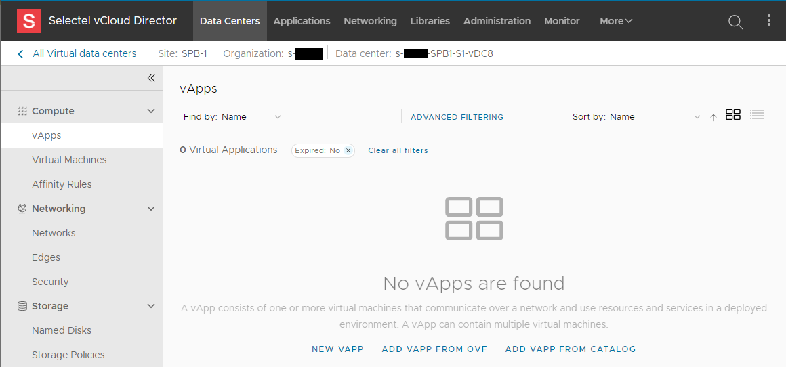Click the Networking globe icon in sidebar

coord(22,209)
